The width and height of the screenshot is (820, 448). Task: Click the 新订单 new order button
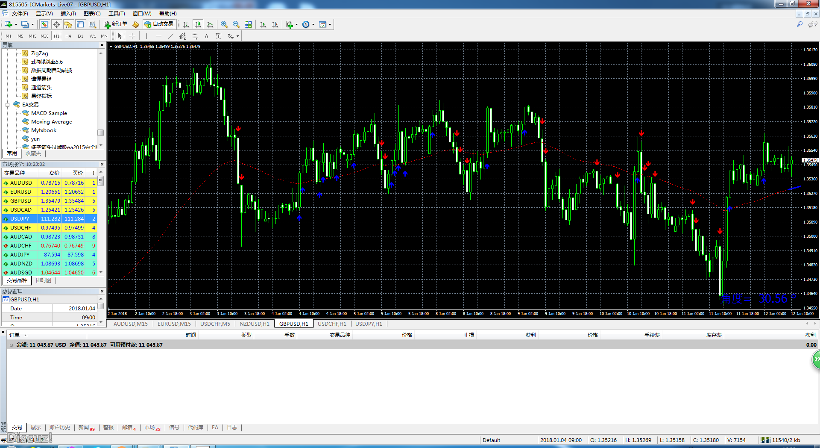pyautogui.click(x=115, y=24)
